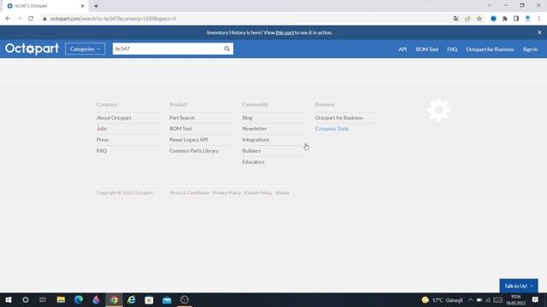
Task: Open API in the top navigation
Action: [403, 49]
